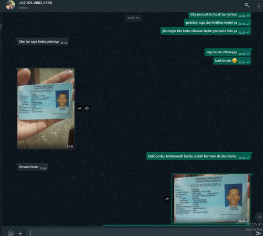Viewport: 263px width, 236px height.
Task: Select message 'jika ingin kita bntu silhakan ikutin prosedur'
Action: 206,31
